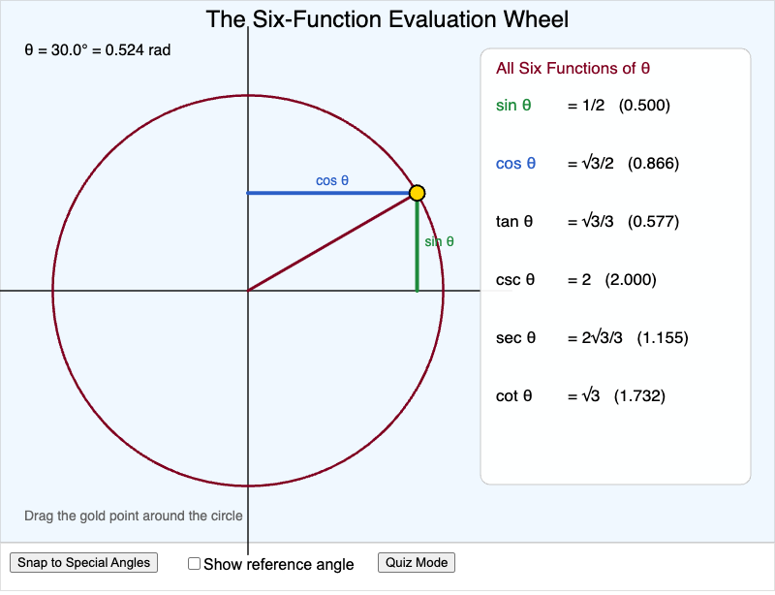Select the cos θ = √3/2 (0.866) row
The height and width of the screenshot is (595, 775).
coord(587,163)
